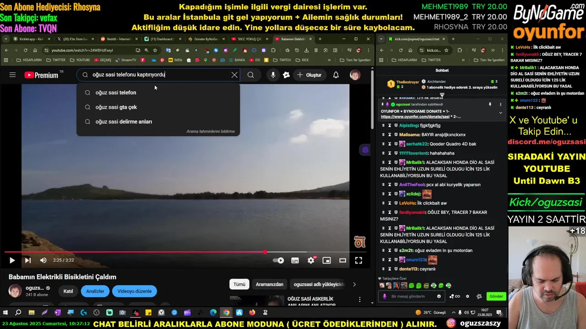Open emoji picker in chat input
The width and height of the screenshot is (586, 329).
[439, 296]
